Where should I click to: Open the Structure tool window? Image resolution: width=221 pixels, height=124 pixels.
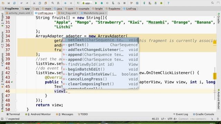(x=2, y=40)
